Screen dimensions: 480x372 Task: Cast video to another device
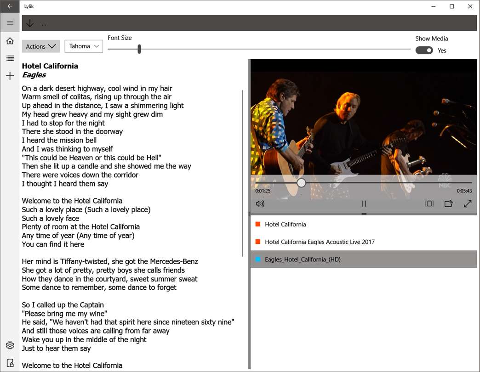pos(448,203)
